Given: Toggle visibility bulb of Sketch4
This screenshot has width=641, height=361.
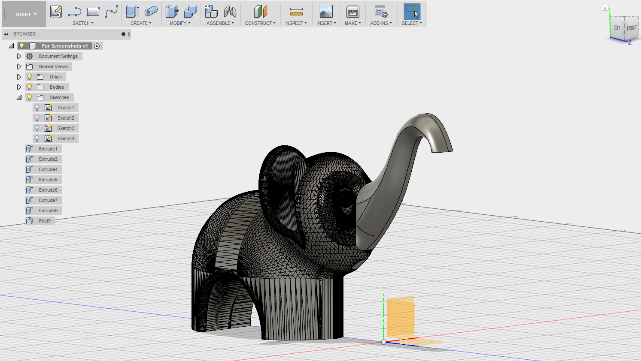Looking at the screenshot, I should click(x=37, y=138).
